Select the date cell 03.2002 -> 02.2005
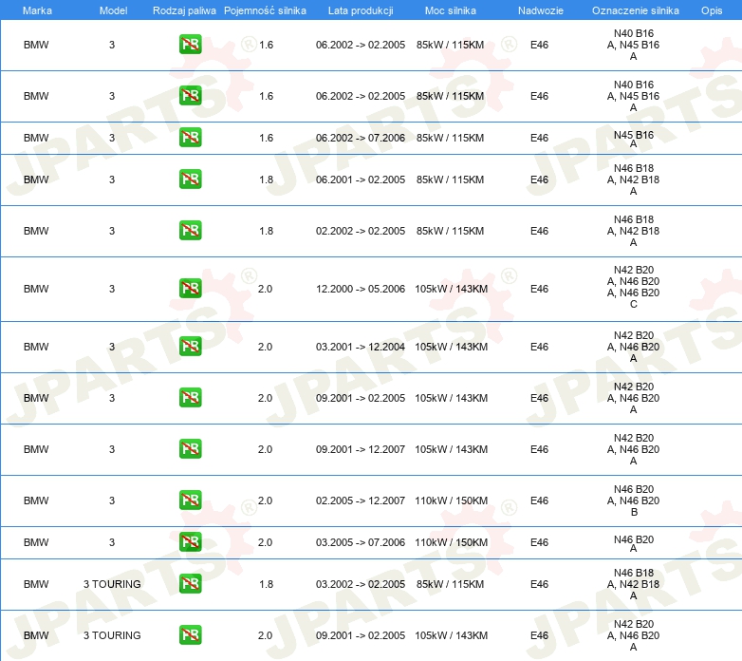742x661 pixels. click(361, 584)
